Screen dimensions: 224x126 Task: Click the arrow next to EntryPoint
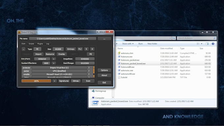[54, 59]
